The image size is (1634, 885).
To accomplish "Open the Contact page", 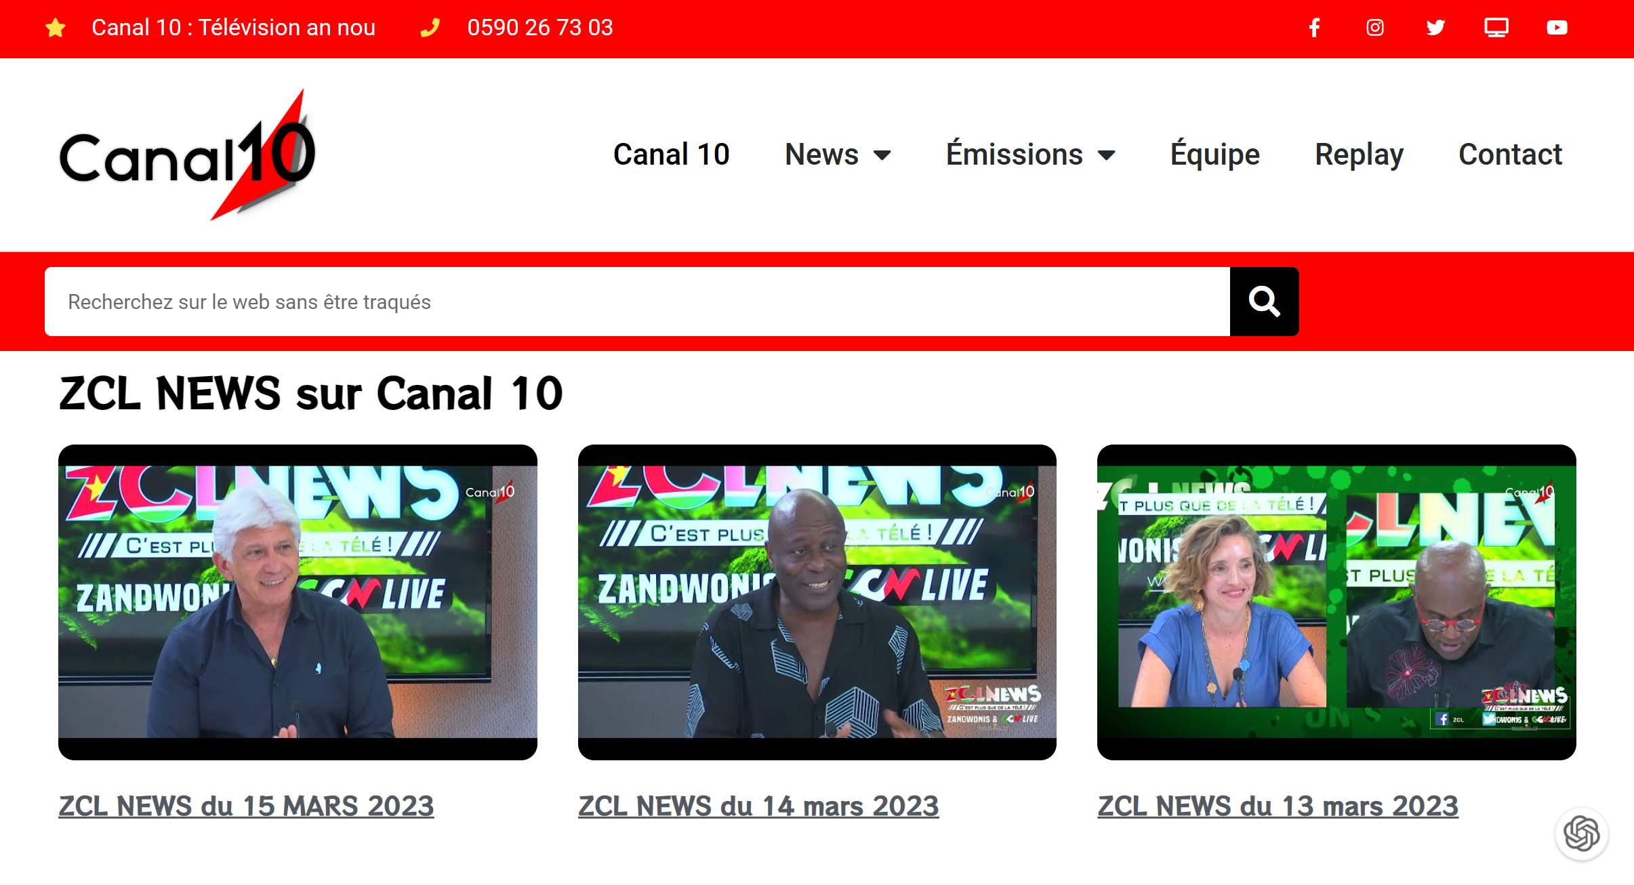I will (x=1510, y=155).
